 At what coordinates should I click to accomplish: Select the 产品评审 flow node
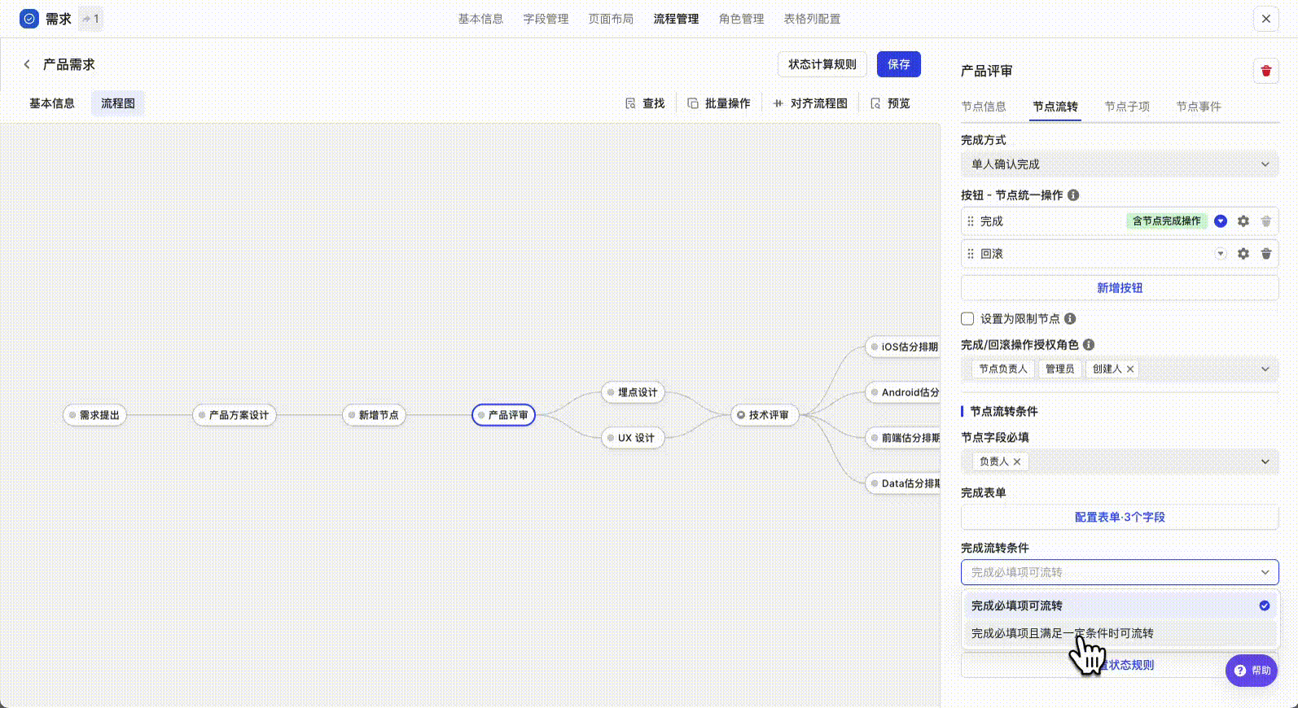click(x=503, y=415)
